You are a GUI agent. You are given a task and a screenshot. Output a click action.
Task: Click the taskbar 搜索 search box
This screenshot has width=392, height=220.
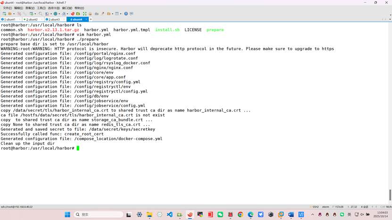click(x=99, y=214)
